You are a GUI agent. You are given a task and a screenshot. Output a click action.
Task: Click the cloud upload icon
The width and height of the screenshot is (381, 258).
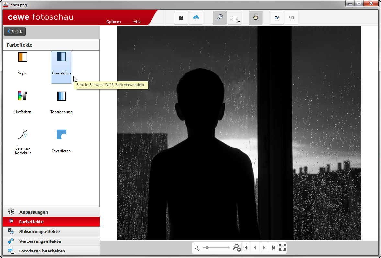tap(196, 18)
